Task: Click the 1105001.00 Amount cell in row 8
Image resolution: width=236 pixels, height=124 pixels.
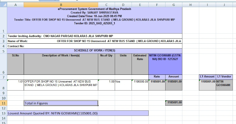Action: 174,85
